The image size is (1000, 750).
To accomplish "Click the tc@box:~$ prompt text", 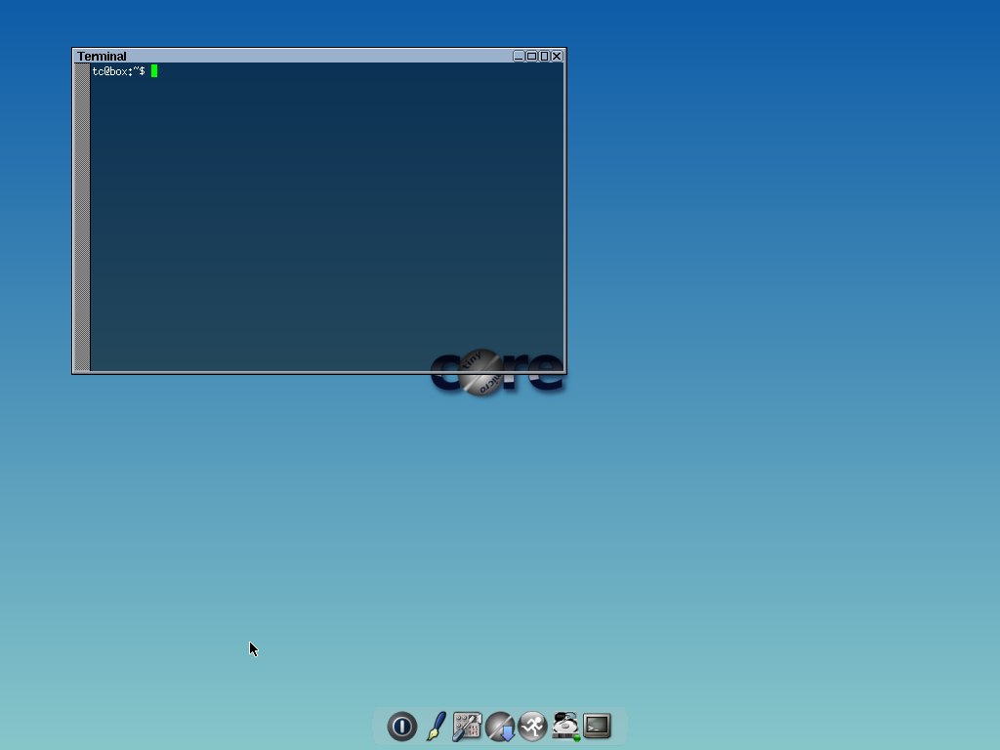I will 118,71.
